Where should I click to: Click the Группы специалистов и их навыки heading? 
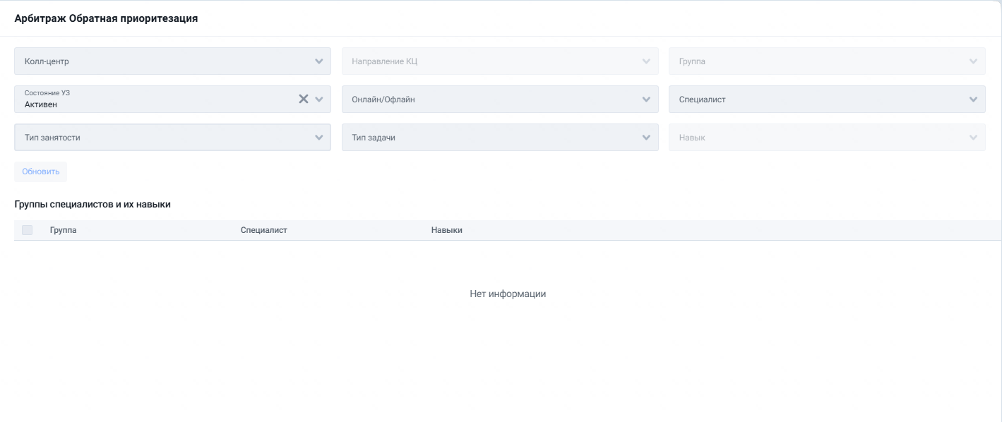[x=93, y=205]
